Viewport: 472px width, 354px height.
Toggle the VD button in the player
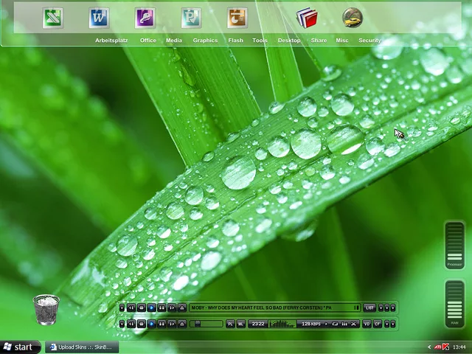coord(367,324)
